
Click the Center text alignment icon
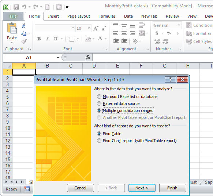coord(124,33)
